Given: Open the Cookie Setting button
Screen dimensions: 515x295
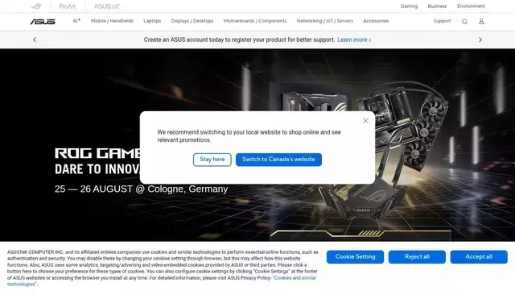Looking at the screenshot, I should pos(355,257).
